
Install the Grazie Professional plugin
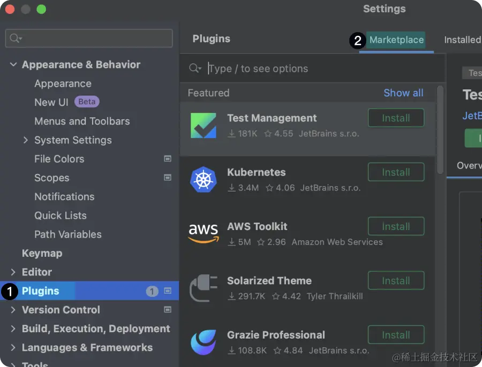[396, 335]
